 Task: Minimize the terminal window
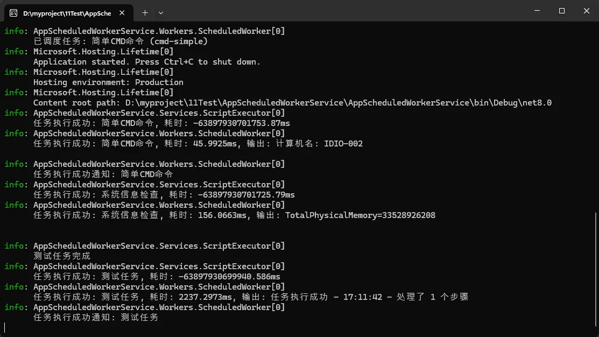coord(537,11)
